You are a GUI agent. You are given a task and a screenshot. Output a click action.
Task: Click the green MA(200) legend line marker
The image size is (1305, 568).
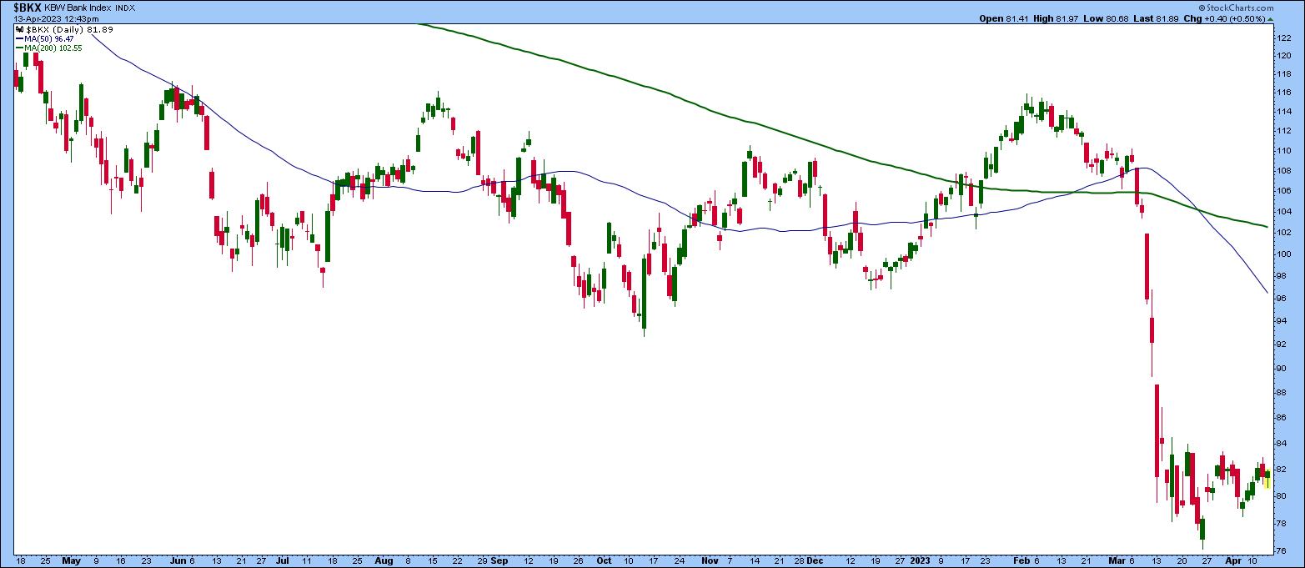point(20,48)
